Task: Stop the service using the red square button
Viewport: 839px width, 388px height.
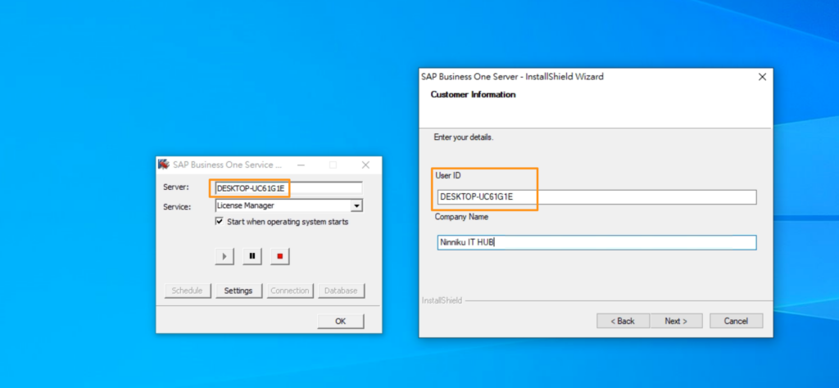Action: 280,256
